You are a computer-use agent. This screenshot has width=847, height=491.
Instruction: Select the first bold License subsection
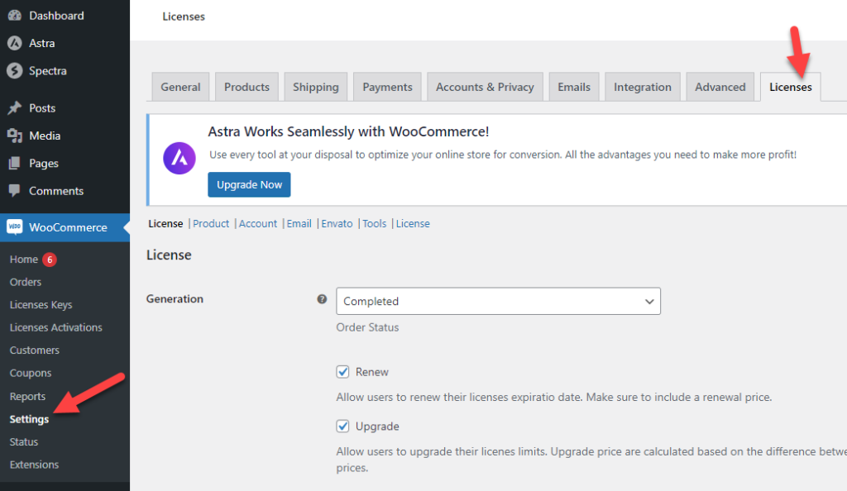click(165, 223)
